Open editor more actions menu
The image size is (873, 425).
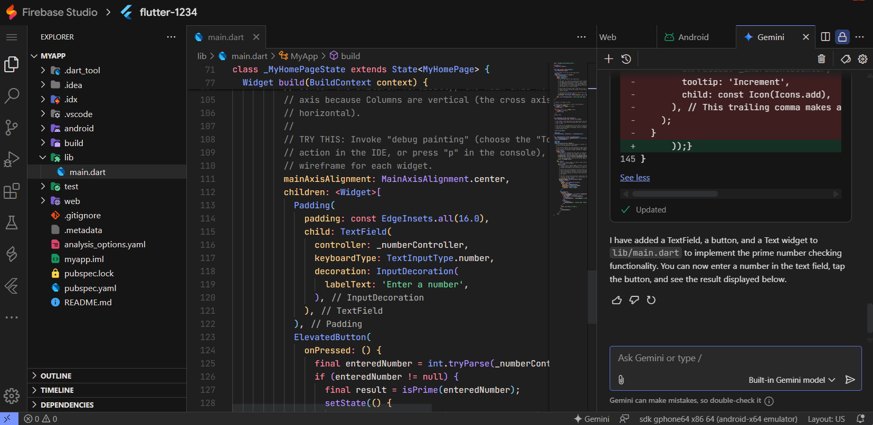[x=581, y=37]
